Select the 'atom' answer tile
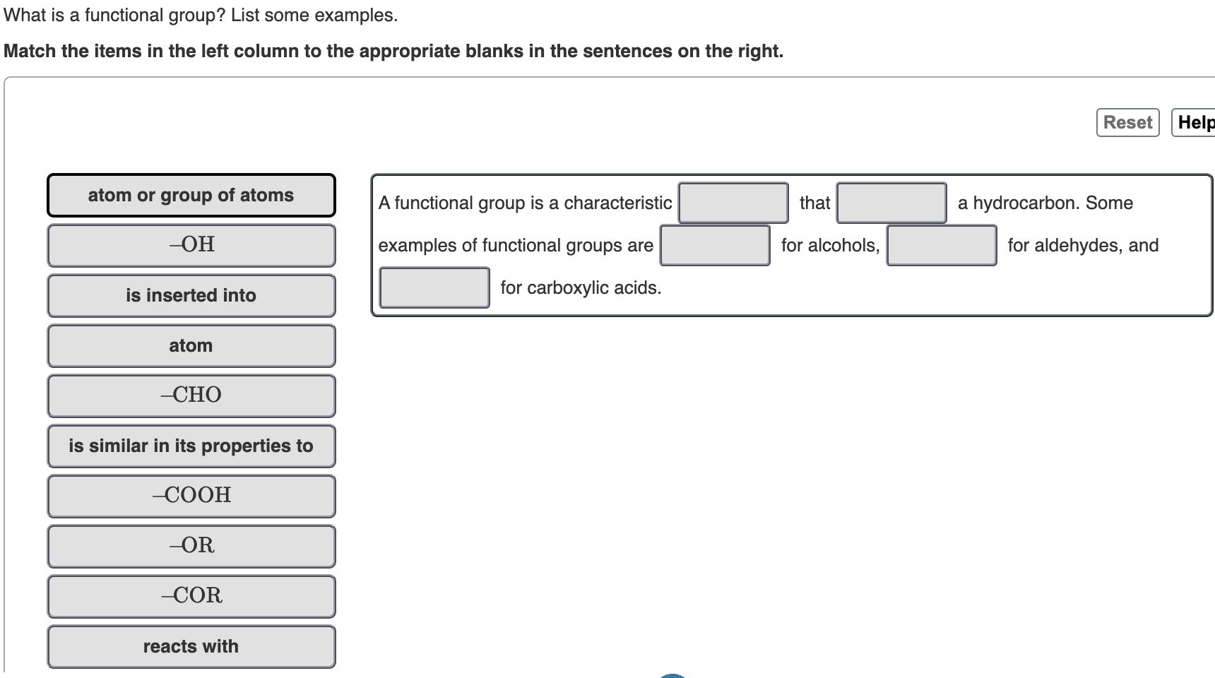1215x678 pixels. click(x=191, y=345)
